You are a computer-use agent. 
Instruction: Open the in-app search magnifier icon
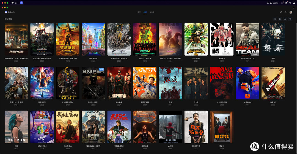286,12
